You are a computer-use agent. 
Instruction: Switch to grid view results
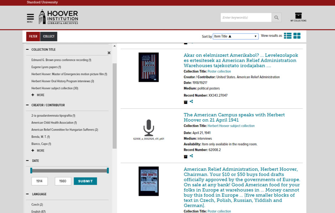[x=297, y=36]
